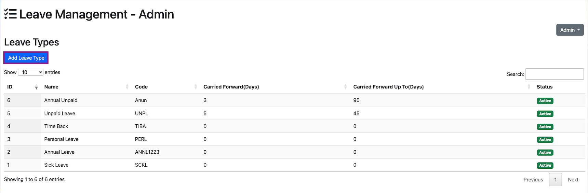
Task: Click the checklist logo icon beside the title
Action: 10,14
